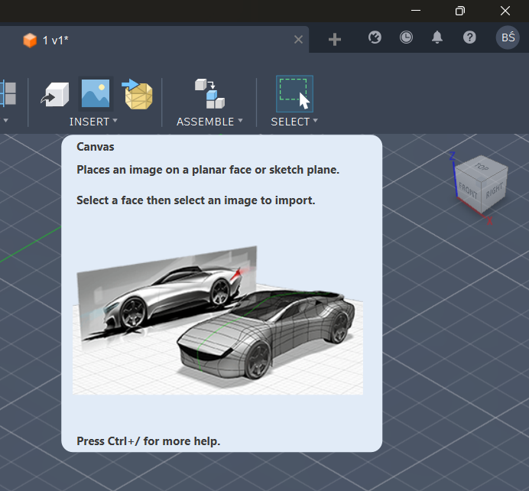Open the Job Status clock icon

406,37
